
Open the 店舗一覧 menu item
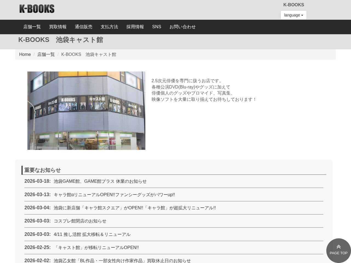pos(32,27)
